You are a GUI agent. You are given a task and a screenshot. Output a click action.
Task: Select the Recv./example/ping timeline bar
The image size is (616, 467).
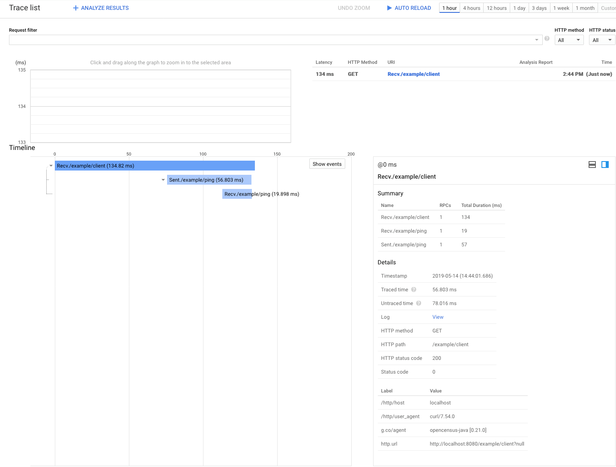pyautogui.click(x=237, y=194)
